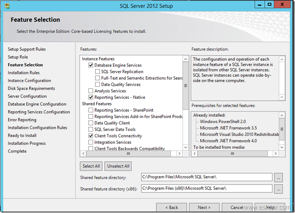
Task: Select the Setup Support Rules step
Action: click(27, 49)
